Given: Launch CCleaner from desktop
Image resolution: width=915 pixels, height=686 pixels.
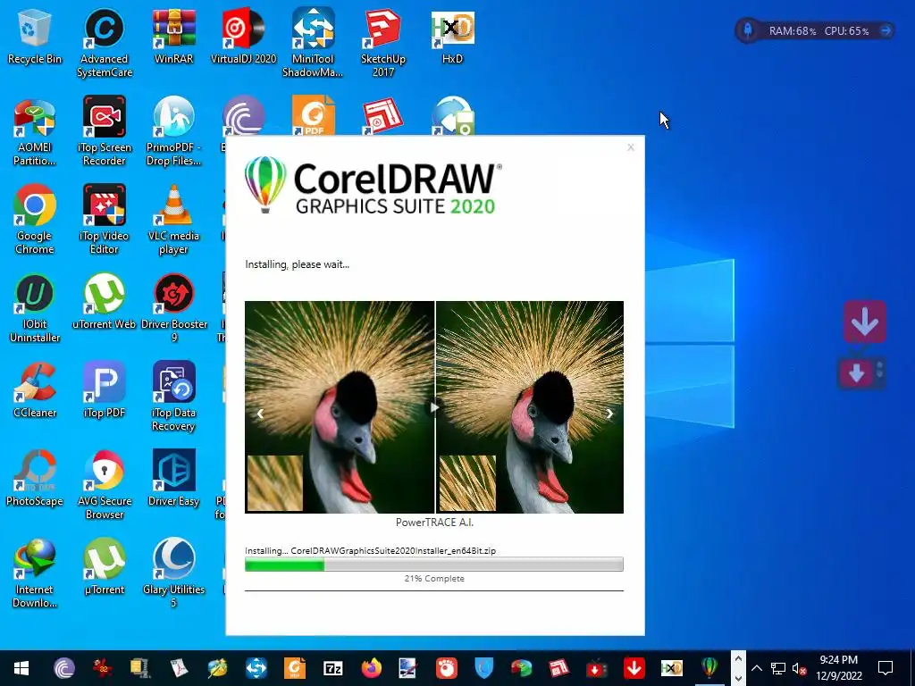Looking at the screenshot, I should coord(35,391).
